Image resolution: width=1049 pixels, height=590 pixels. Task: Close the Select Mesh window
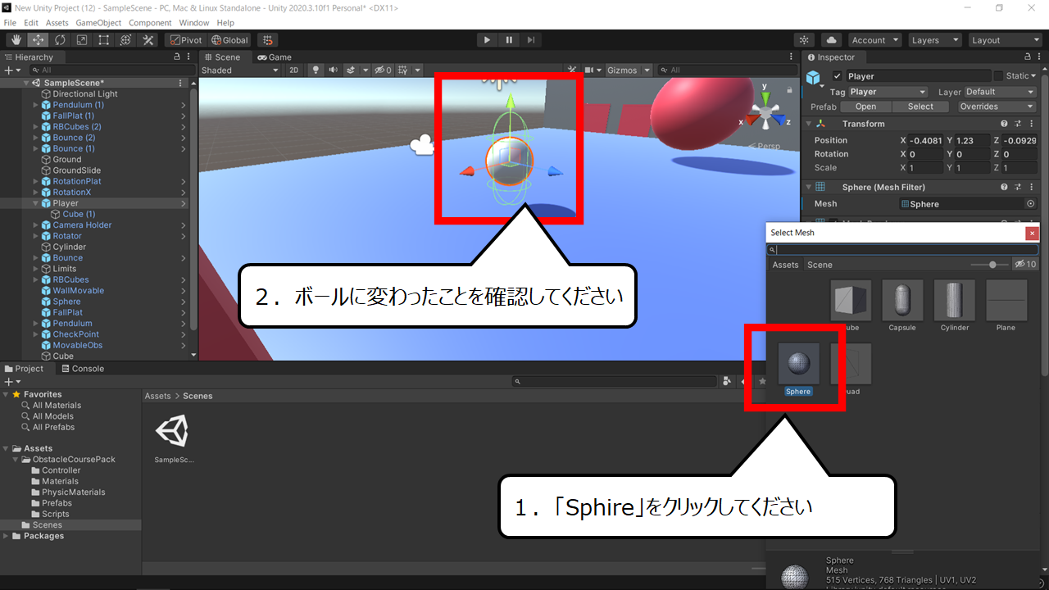tap(1032, 233)
